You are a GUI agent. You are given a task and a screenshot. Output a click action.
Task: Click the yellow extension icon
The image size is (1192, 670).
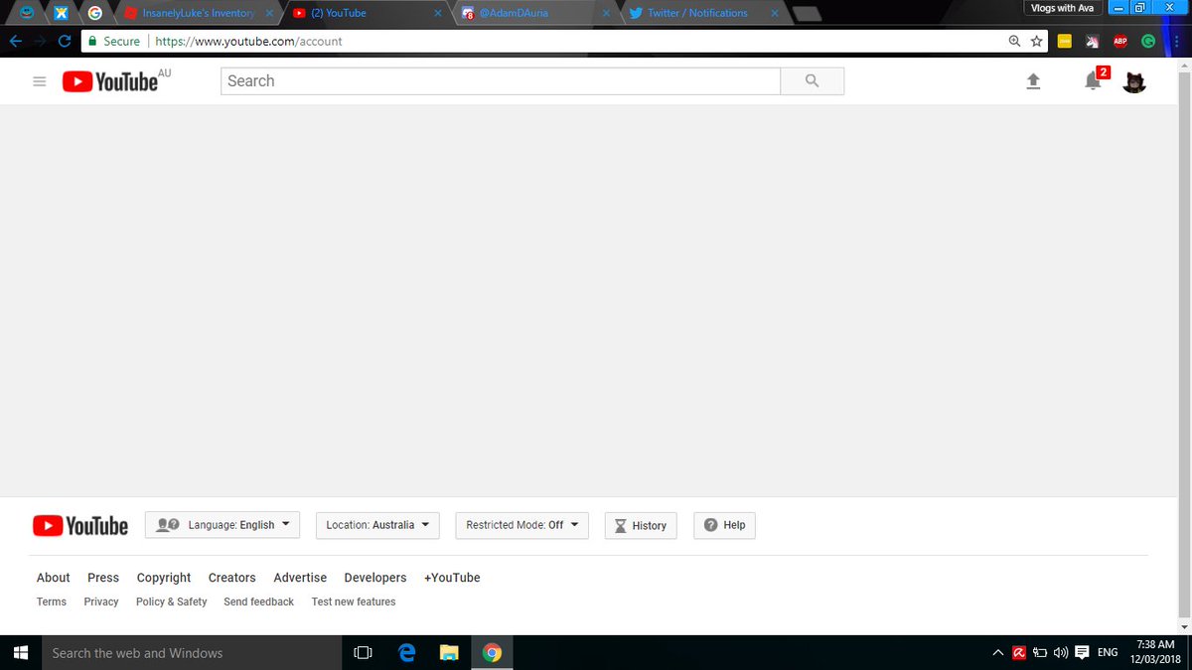tap(1065, 41)
